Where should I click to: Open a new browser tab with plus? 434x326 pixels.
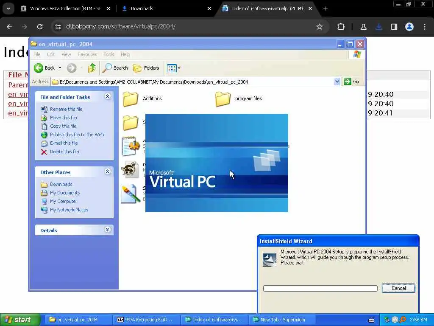pos(325,8)
